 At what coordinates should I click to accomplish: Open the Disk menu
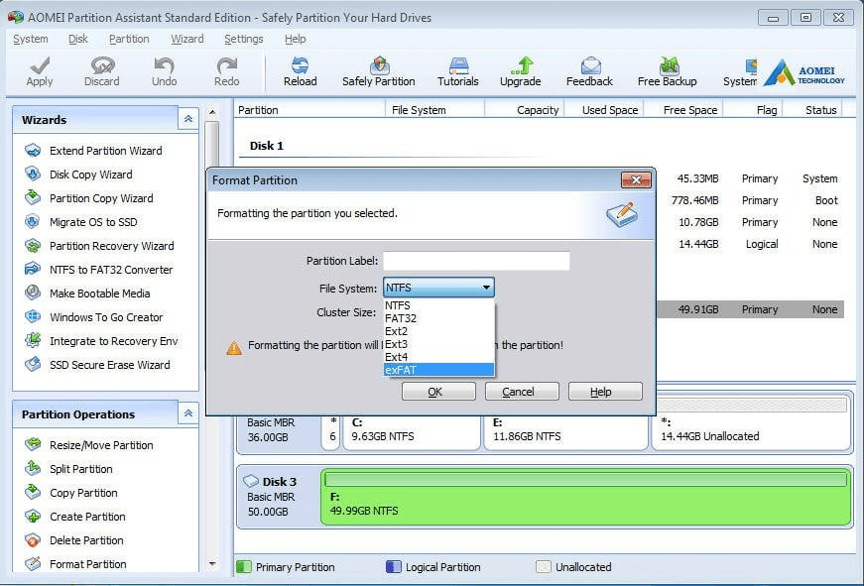coord(77,39)
